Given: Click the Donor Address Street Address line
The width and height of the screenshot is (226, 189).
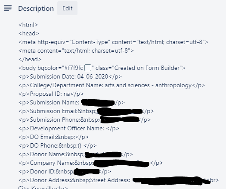Looking at the screenshot, I should coord(119,180).
